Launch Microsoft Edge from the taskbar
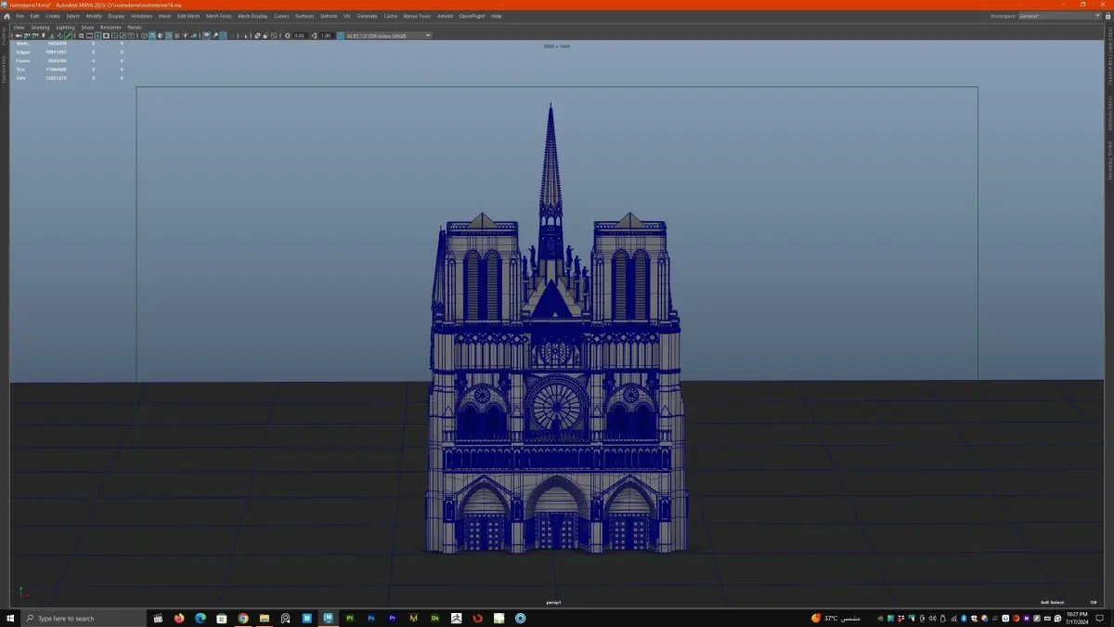1114x627 pixels. (201, 618)
